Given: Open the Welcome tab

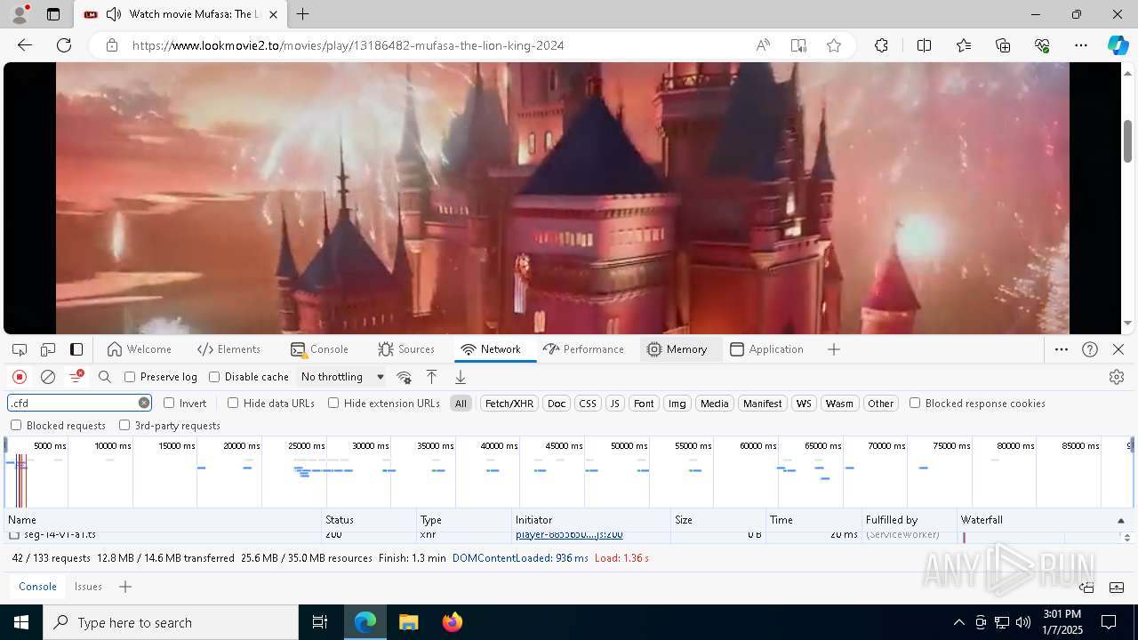Looking at the screenshot, I should click(x=139, y=349).
